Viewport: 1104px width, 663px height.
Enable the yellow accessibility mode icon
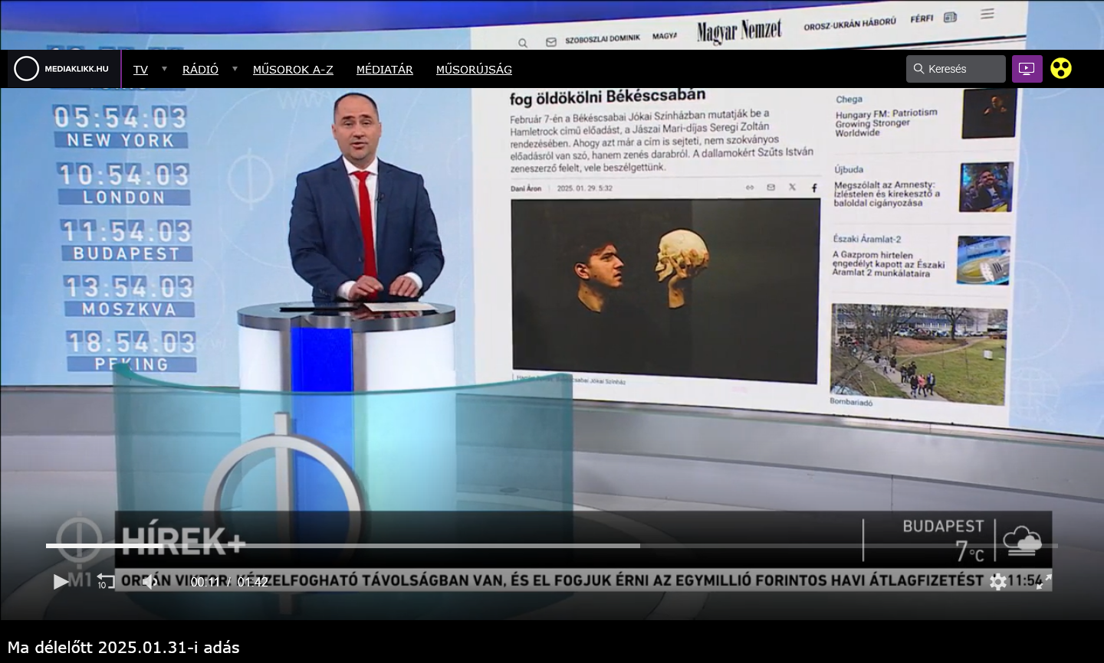click(x=1061, y=69)
